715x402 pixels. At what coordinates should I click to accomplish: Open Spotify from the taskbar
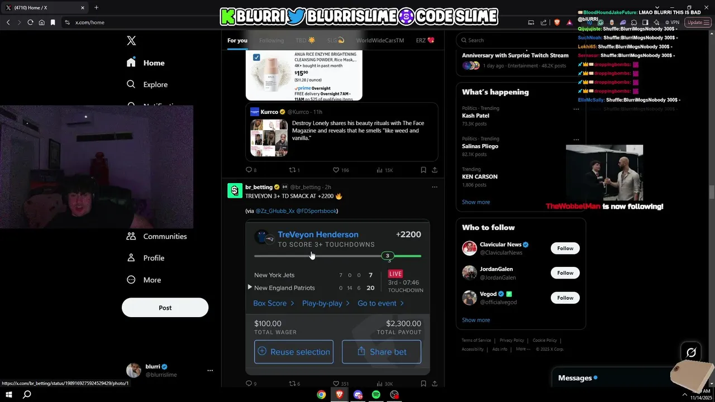(x=376, y=395)
